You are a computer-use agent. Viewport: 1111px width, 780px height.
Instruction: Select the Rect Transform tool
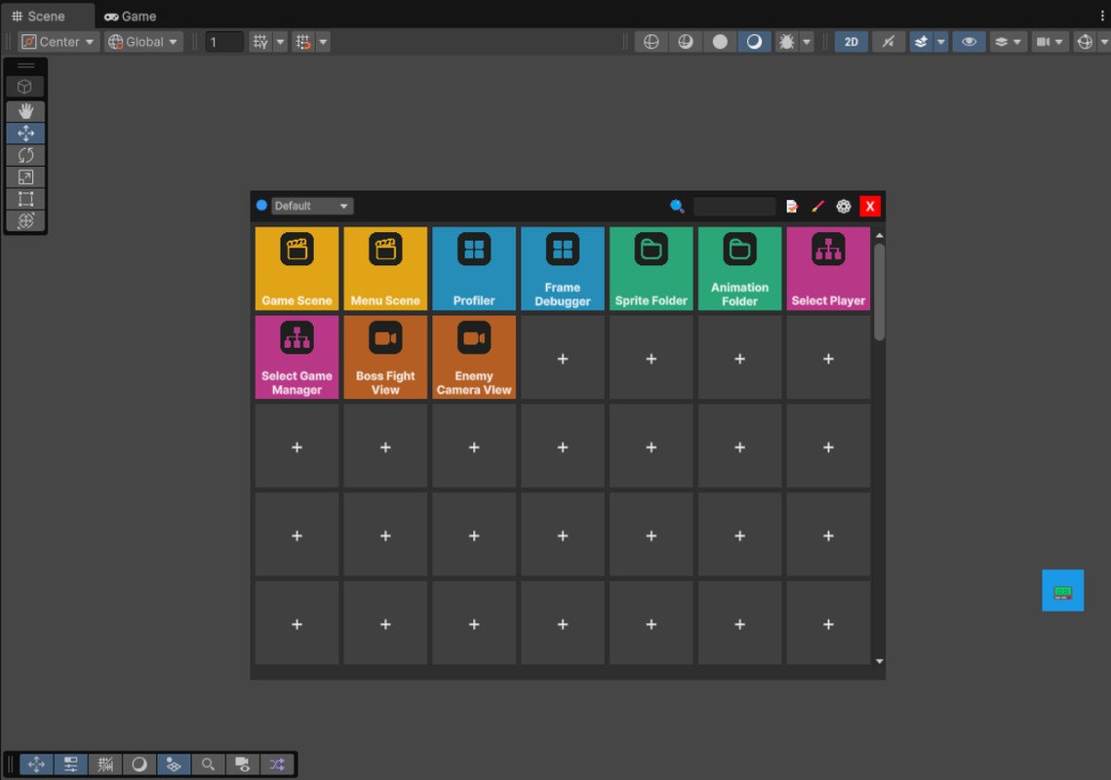pos(25,199)
